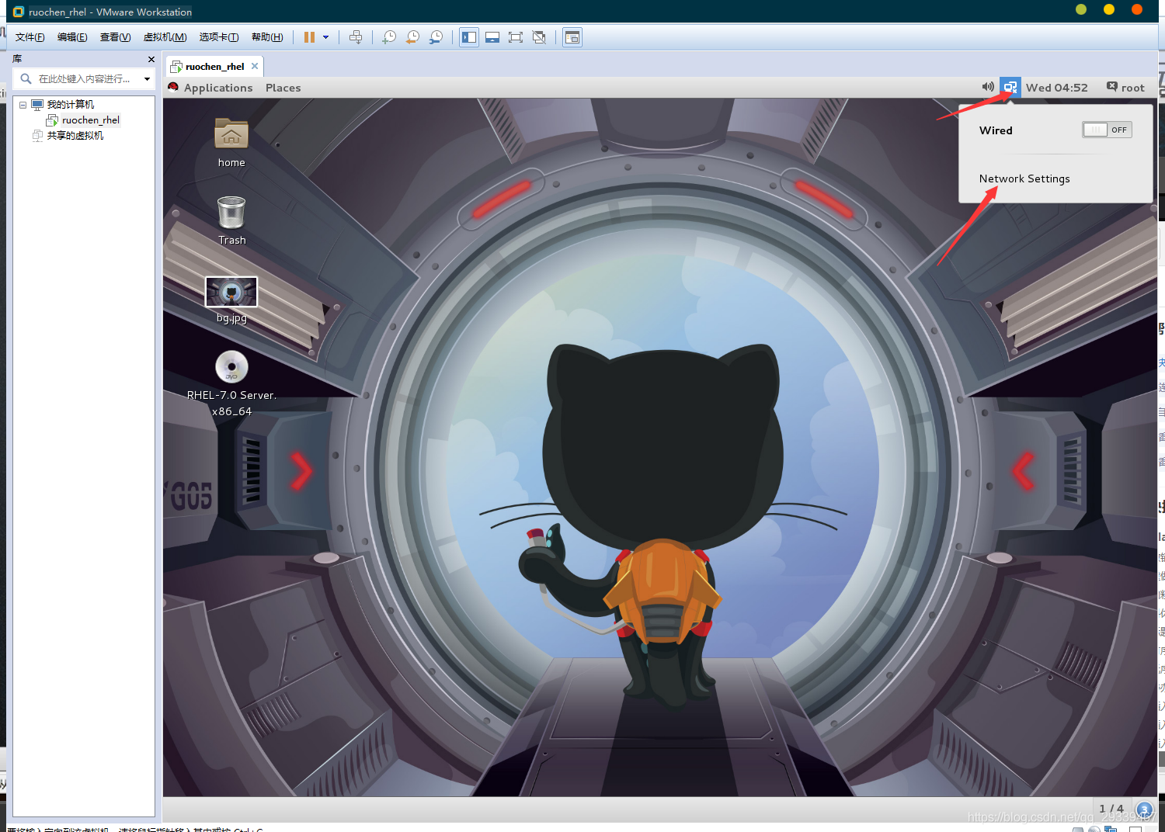Click the library search input field
This screenshot has width=1165, height=832.
pyautogui.click(x=84, y=78)
